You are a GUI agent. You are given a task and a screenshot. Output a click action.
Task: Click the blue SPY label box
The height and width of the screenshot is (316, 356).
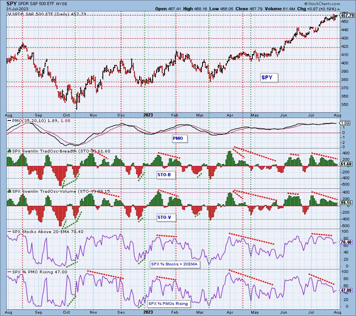[269, 77]
